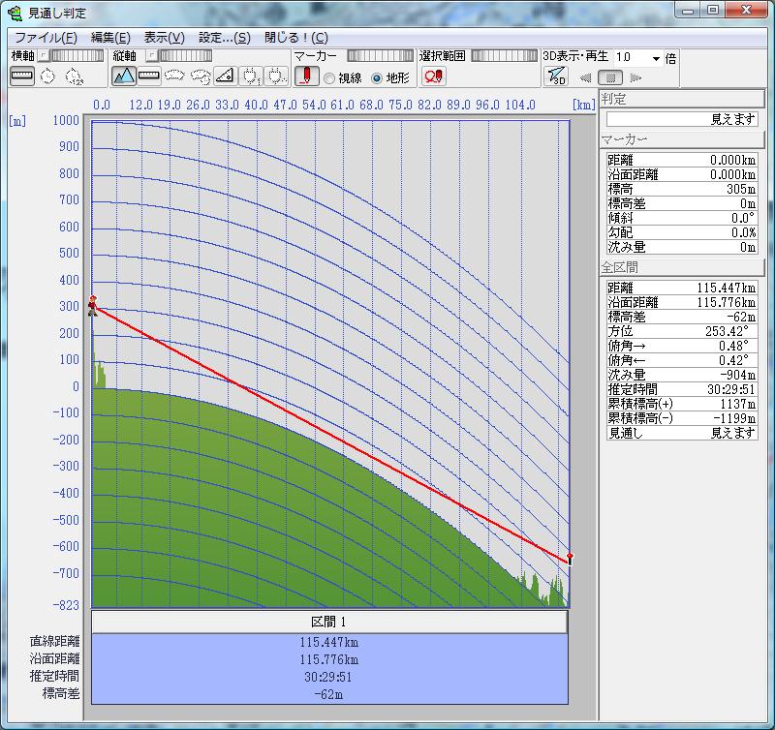Click the 30:29:51 value in 区間 1
This screenshot has width=775, height=730.
click(329, 677)
